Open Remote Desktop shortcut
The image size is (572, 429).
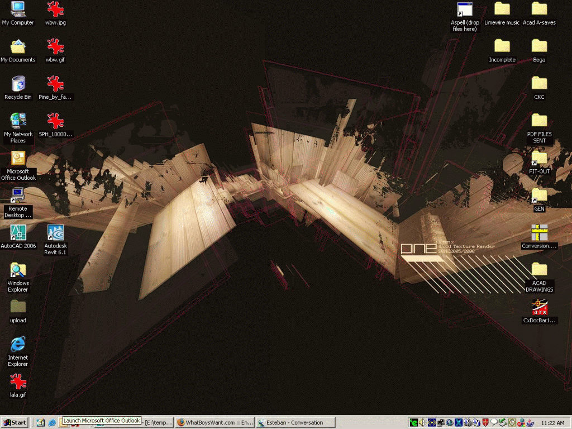click(17, 203)
